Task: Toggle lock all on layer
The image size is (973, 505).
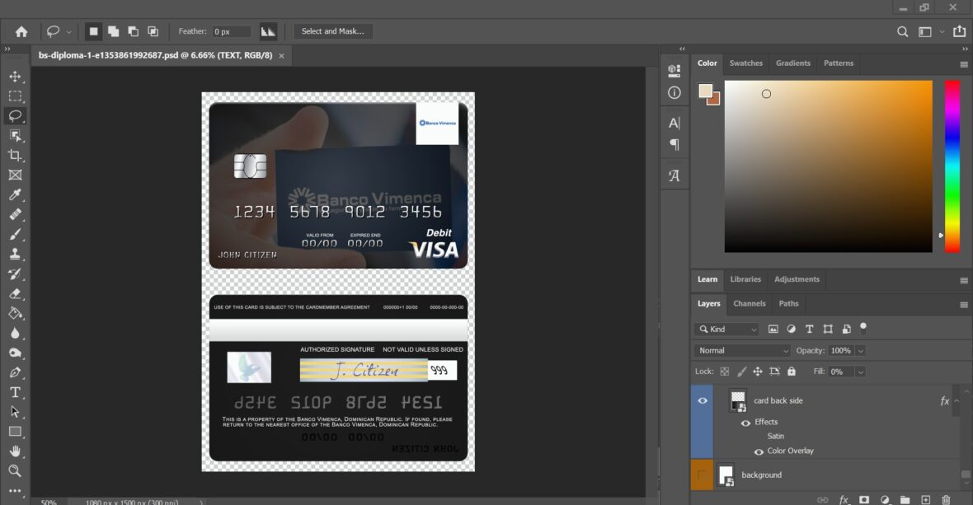Action: [x=792, y=372]
